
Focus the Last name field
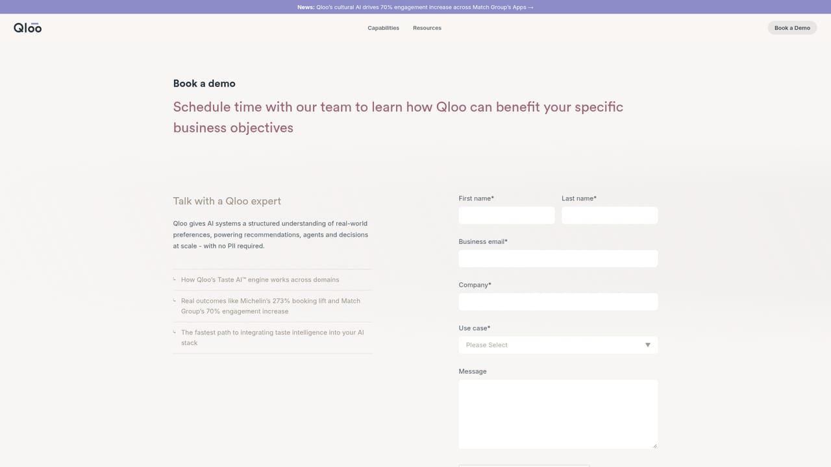pos(610,215)
